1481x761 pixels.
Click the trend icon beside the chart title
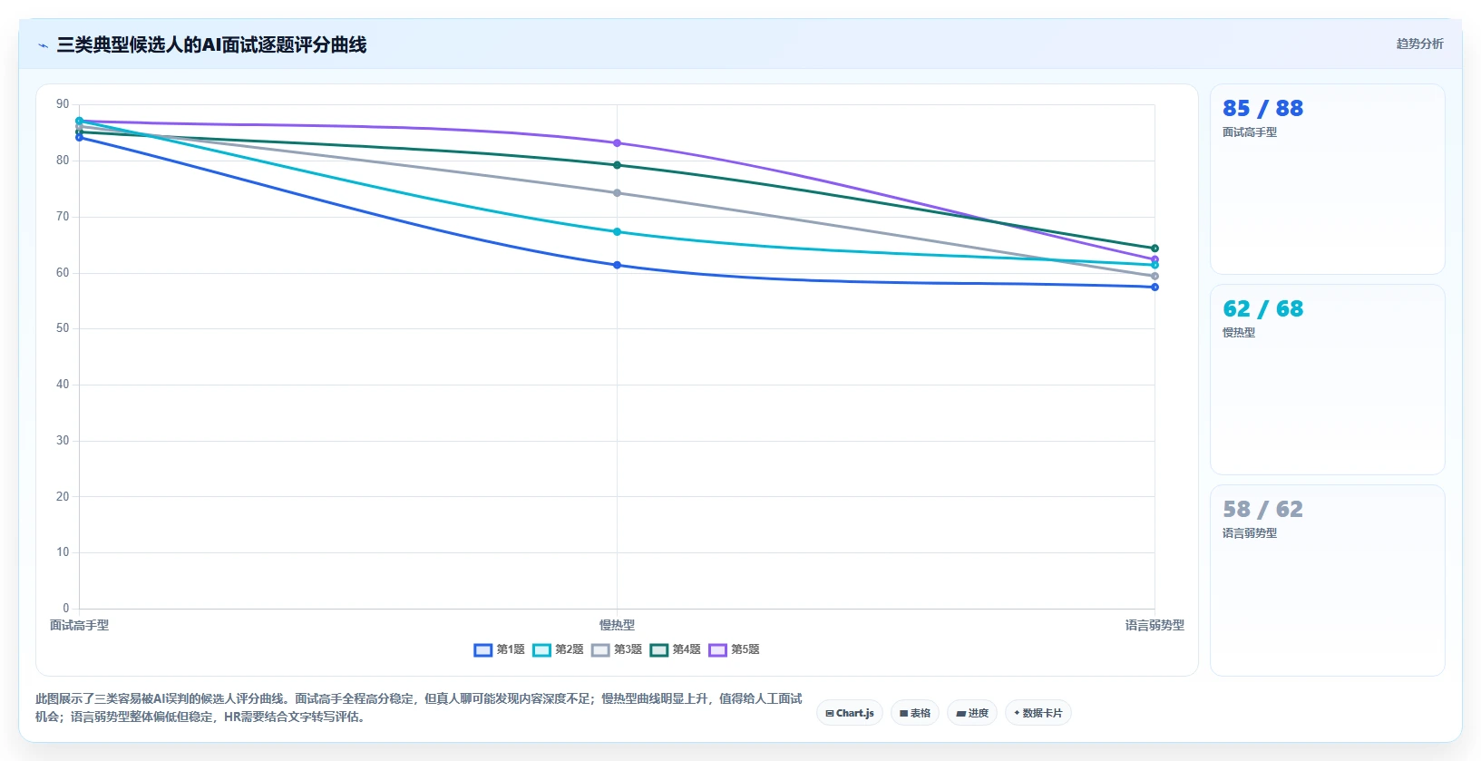point(43,45)
